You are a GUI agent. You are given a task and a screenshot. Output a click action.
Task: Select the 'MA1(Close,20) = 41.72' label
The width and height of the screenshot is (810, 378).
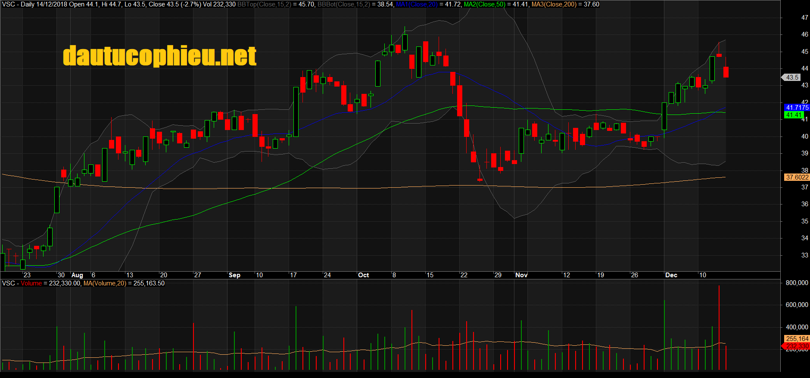tap(429, 4)
